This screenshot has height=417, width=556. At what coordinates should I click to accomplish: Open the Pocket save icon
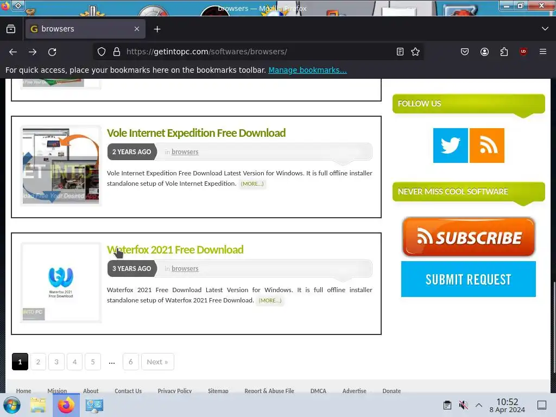pyautogui.click(x=465, y=52)
